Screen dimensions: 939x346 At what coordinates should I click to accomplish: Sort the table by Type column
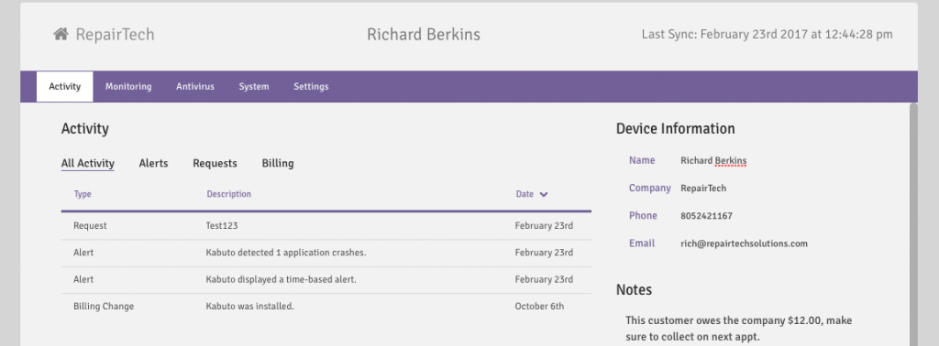[x=83, y=194]
